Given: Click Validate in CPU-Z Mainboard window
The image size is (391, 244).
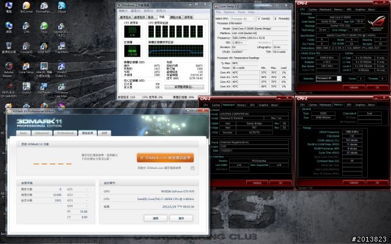Looking at the screenshot, I should click(257, 183).
